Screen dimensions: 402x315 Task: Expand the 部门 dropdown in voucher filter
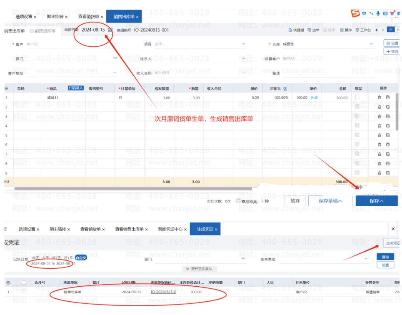point(243,259)
